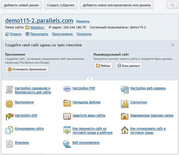Open the Настройки веб-сервера link
The image size is (179, 155).
point(148,88)
